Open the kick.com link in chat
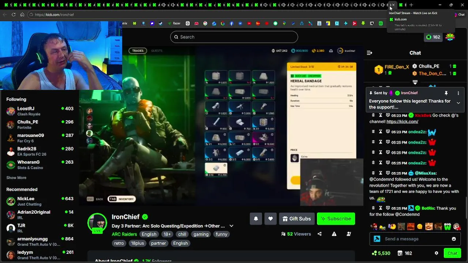This screenshot has height=263, width=468. pos(402,122)
